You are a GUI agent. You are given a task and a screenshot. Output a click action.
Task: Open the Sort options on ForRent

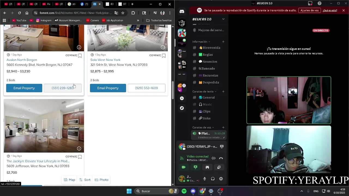coord(85,180)
